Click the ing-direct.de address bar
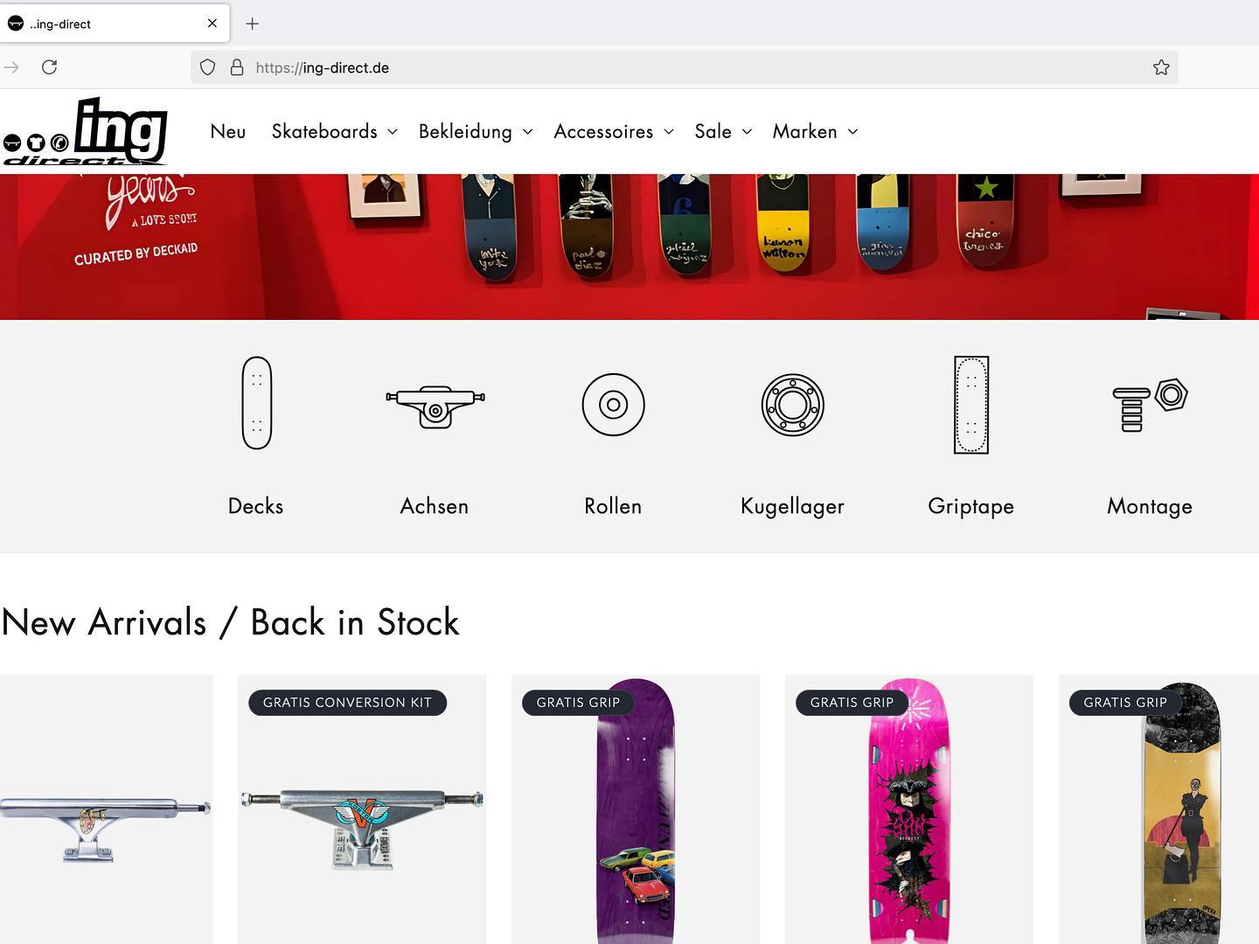Viewport: 1259px width, 944px height. click(684, 67)
